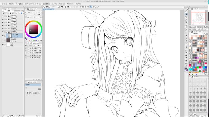Viewport: 209px width, 117px height.
Task: Open the ファイル(F) menu
Action: [4, 4]
